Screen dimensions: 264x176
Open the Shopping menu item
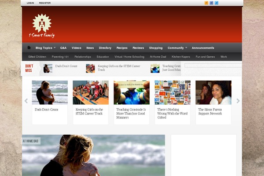156,48
